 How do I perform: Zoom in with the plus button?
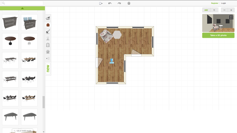coord(231,10)
